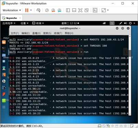Click the terminal scrollbar down arrow
This screenshot has height=128, width=138.
pyautogui.click(x=130, y=114)
